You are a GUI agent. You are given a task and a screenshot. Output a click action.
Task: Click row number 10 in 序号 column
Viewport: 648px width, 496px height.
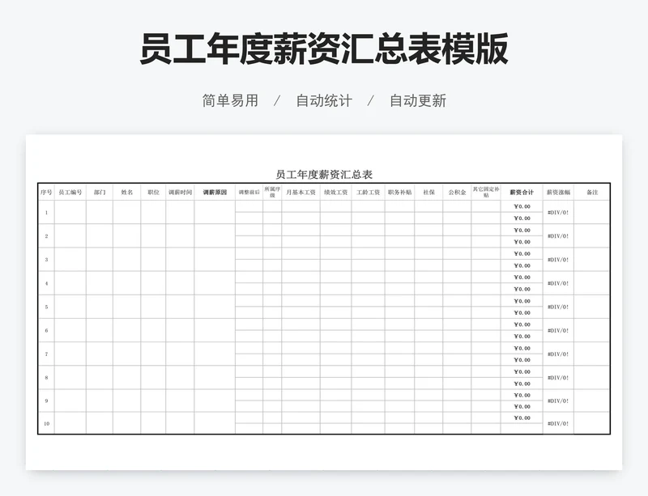(46, 423)
